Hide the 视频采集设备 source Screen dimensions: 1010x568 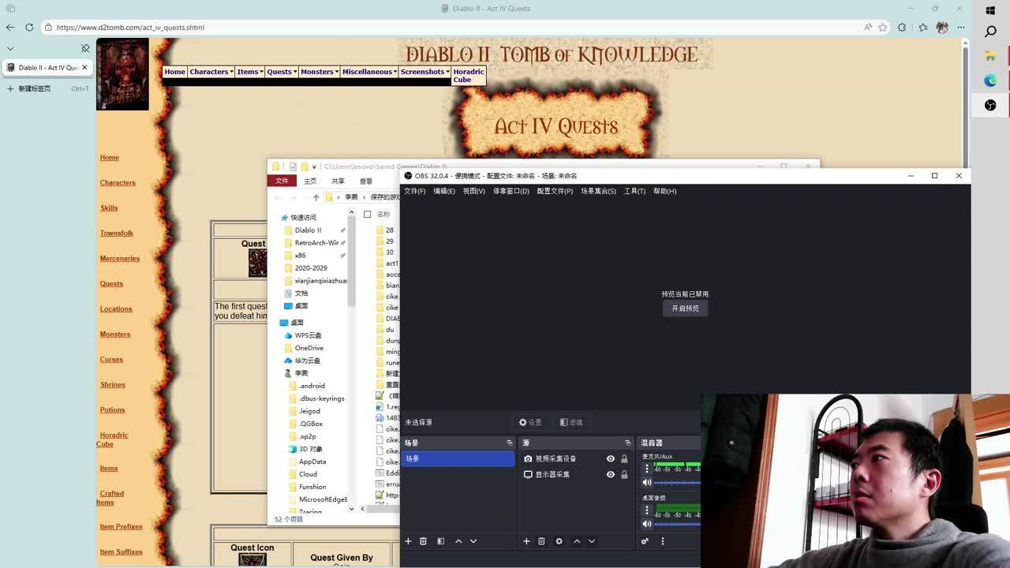[x=610, y=458]
